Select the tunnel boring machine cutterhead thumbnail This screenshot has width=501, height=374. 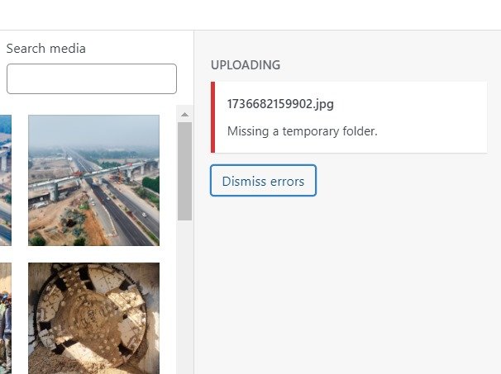click(93, 318)
